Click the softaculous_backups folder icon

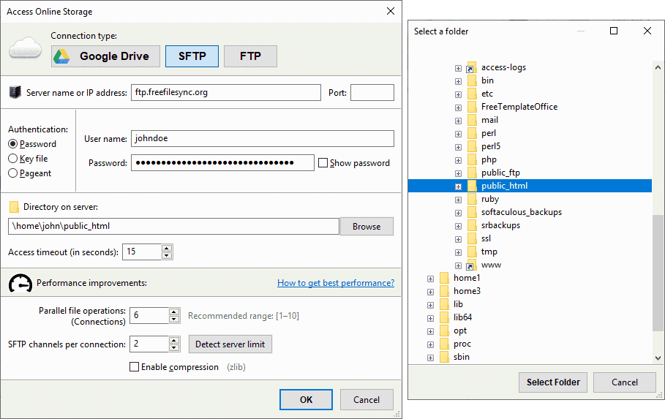[x=472, y=212]
